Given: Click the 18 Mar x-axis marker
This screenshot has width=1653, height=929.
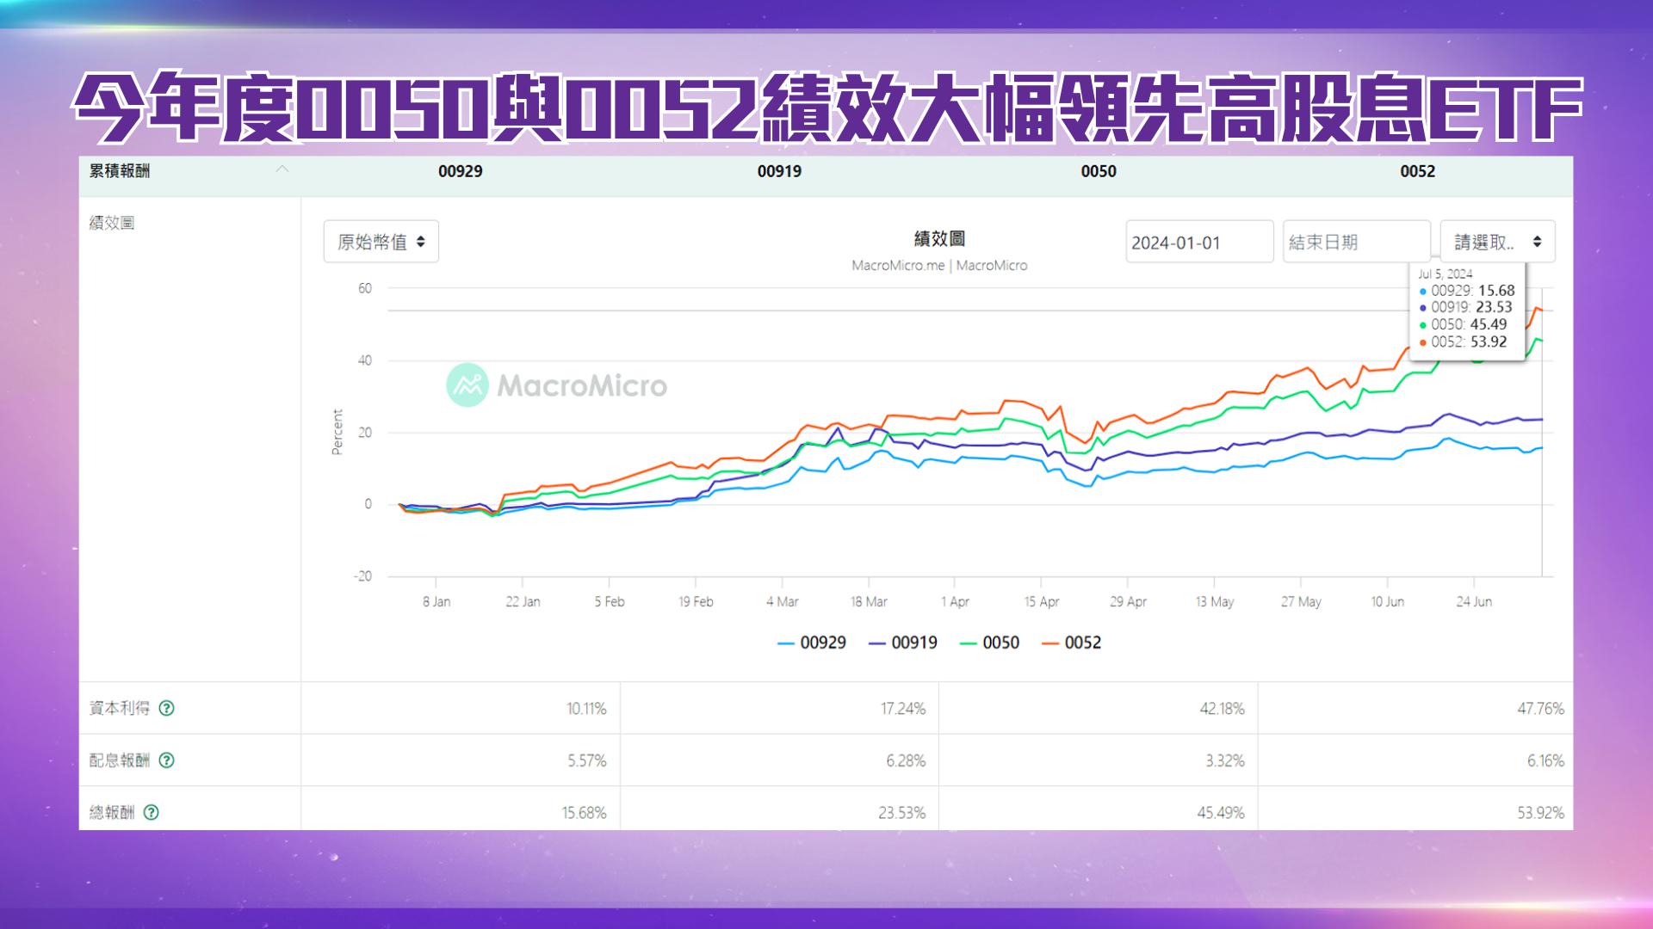Looking at the screenshot, I should coord(868,601).
